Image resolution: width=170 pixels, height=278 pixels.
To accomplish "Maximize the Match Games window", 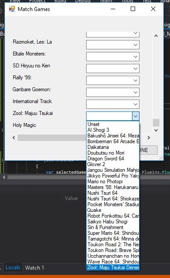I will tap(133, 9).
